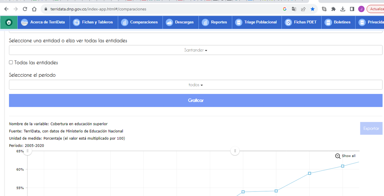Click the blue bookmark star
The height and width of the screenshot is (196, 384).
click(x=312, y=9)
